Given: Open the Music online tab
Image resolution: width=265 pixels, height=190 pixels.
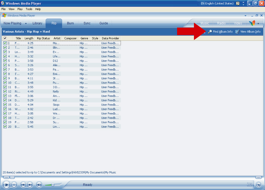Looking at the screenshot, I should (205, 23).
